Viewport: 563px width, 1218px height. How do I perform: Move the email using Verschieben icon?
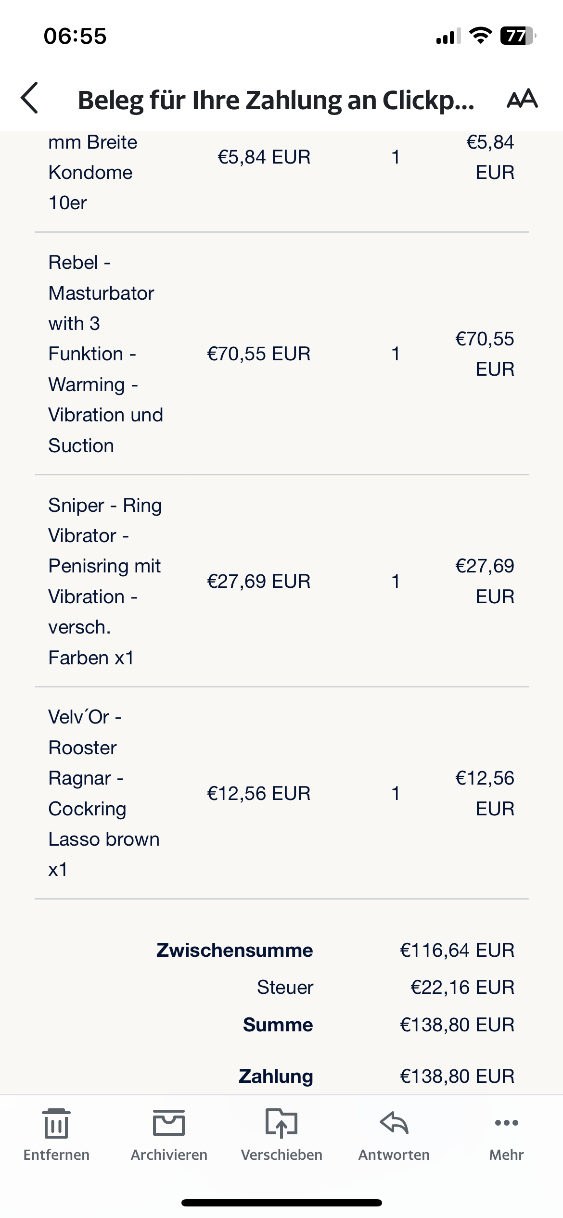pyautogui.click(x=281, y=1124)
